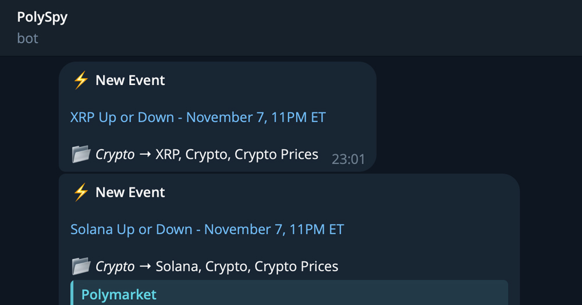The image size is (582, 305).
Task: Click the lightning bolt icon in the Solana message
Action: pos(80,192)
